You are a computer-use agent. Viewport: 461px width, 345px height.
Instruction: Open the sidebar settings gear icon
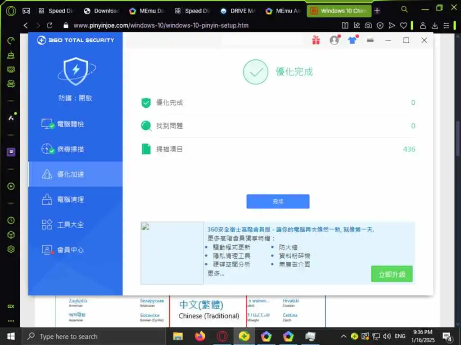11,249
